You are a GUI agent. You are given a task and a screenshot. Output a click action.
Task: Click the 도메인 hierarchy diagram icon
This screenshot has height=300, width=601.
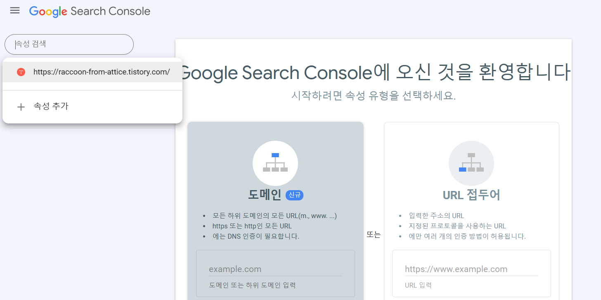click(275, 163)
